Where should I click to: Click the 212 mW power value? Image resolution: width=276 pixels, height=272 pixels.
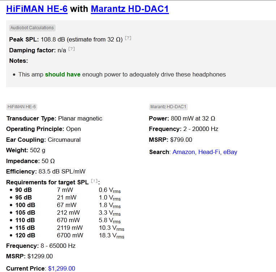[68, 212]
